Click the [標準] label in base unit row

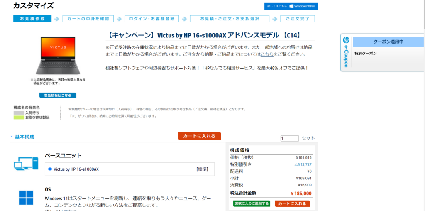point(202,169)
